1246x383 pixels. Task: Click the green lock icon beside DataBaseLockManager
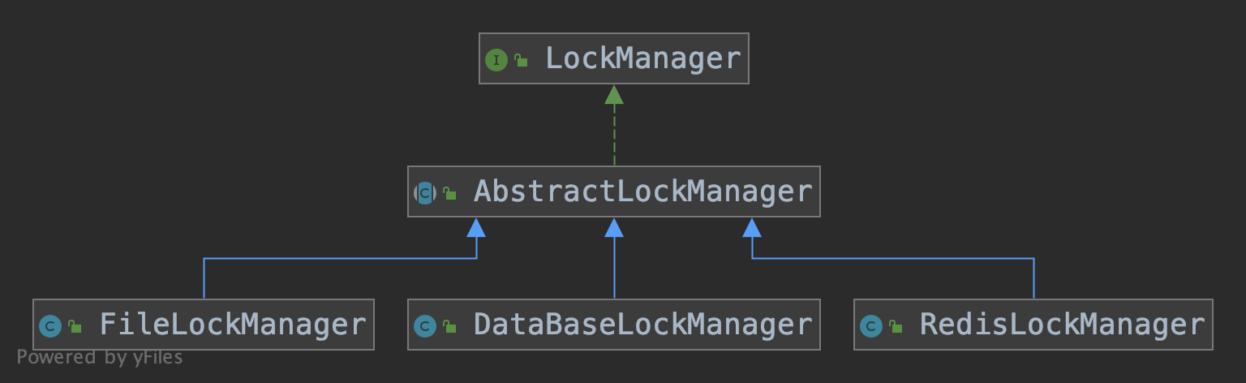(x=449, y=326)
